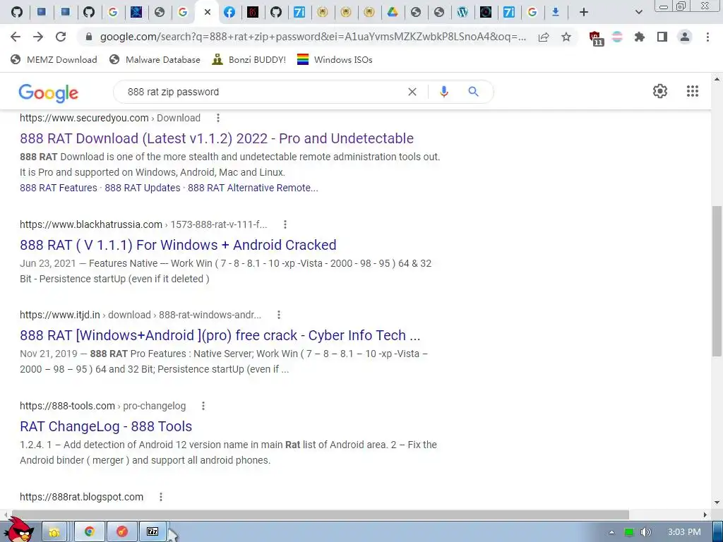Viewport: 723px width, 542px height.
Task: Open Google quick settings gear
Action: click(x=660, y=91)
